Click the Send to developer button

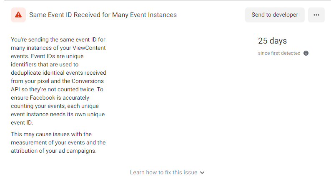click(275, 15)
